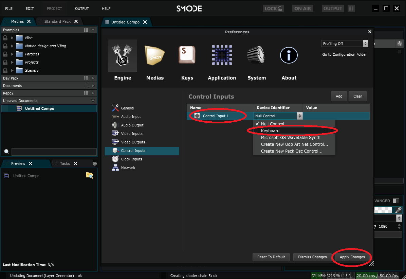Image resolution: width=406 pixels, height=279 pixels.
Task: Open the HELP menu
Action: [x=106, y=8]
